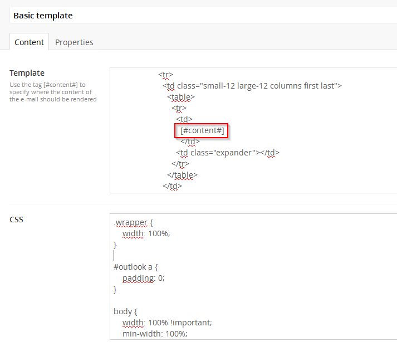Click the min-width: 100%; CSS line
397x351 pixels.
[x=155, y=334]
